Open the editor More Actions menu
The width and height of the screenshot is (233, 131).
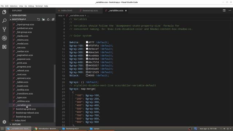(x=230, y=11)
